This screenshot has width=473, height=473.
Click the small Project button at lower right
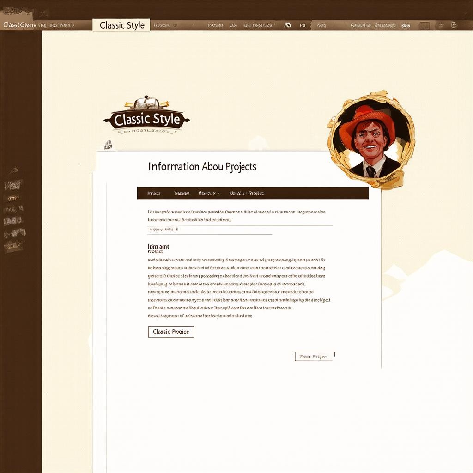[314, 356]
